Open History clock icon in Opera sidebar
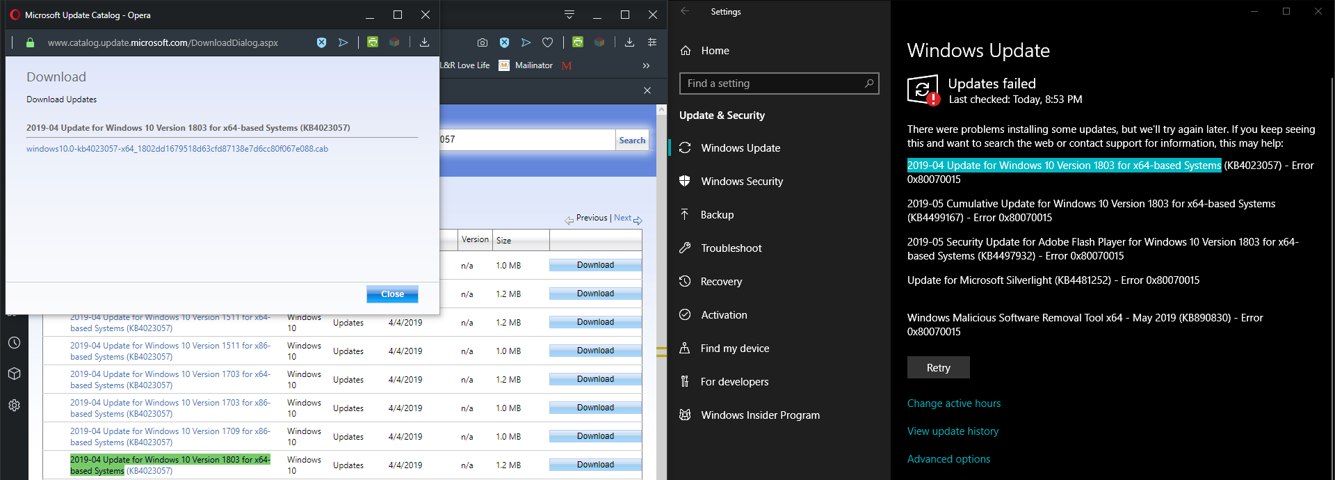1335x480 pixels. (x=14, y=342)
